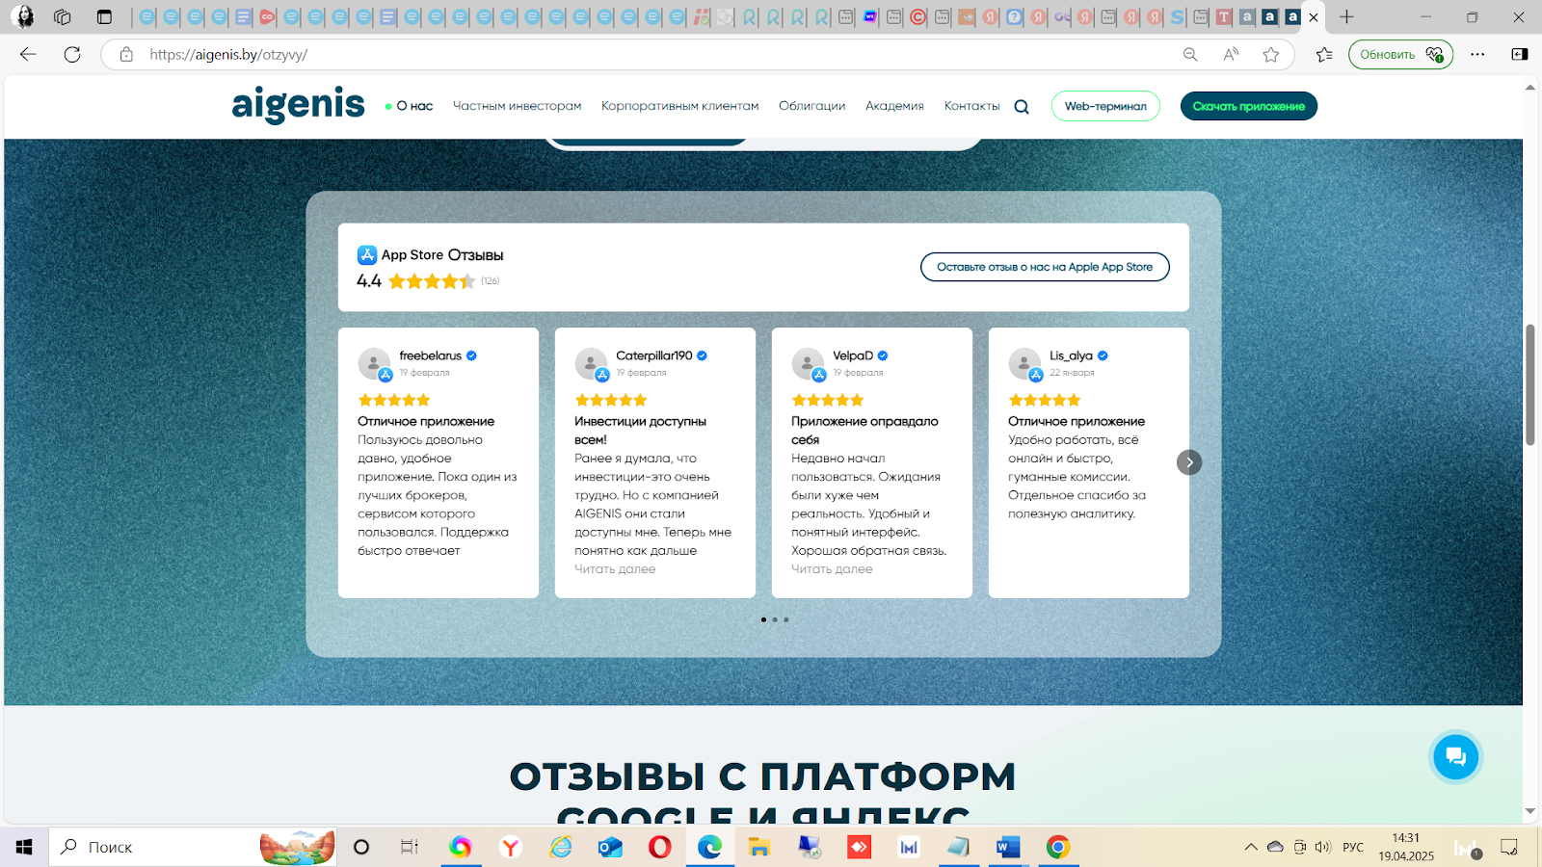Launch Yandex Browser from the taskbar

pyautogui.click(x=511, y=847)
